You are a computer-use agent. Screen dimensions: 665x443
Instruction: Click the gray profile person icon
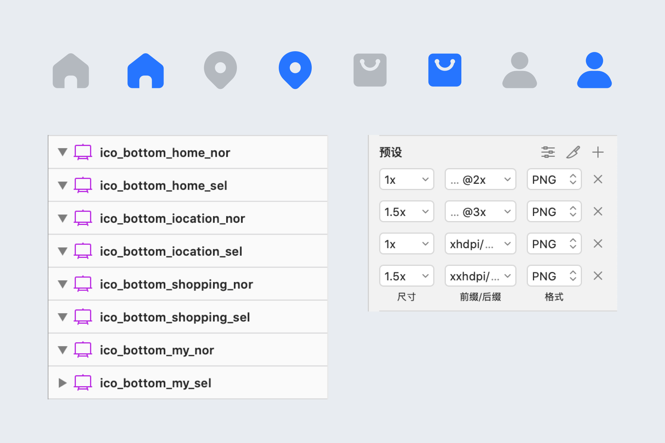(x=520, y=70)
